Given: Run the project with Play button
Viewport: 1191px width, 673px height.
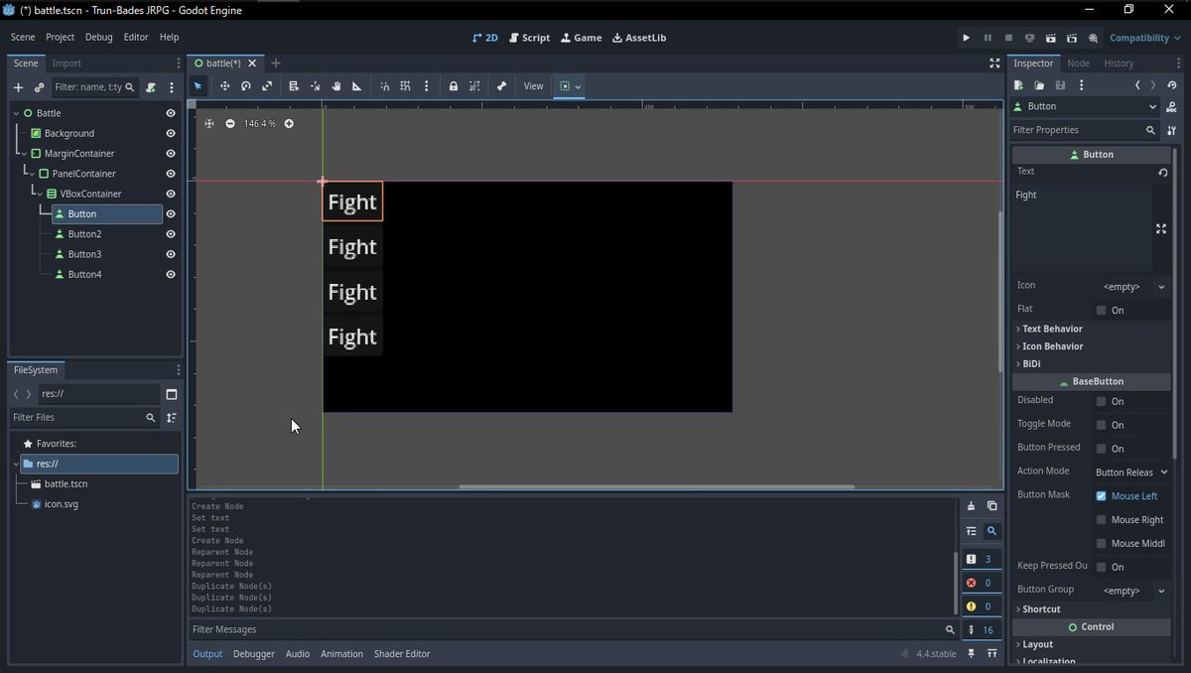Looking at the screenshot, I should pos(966,38).
